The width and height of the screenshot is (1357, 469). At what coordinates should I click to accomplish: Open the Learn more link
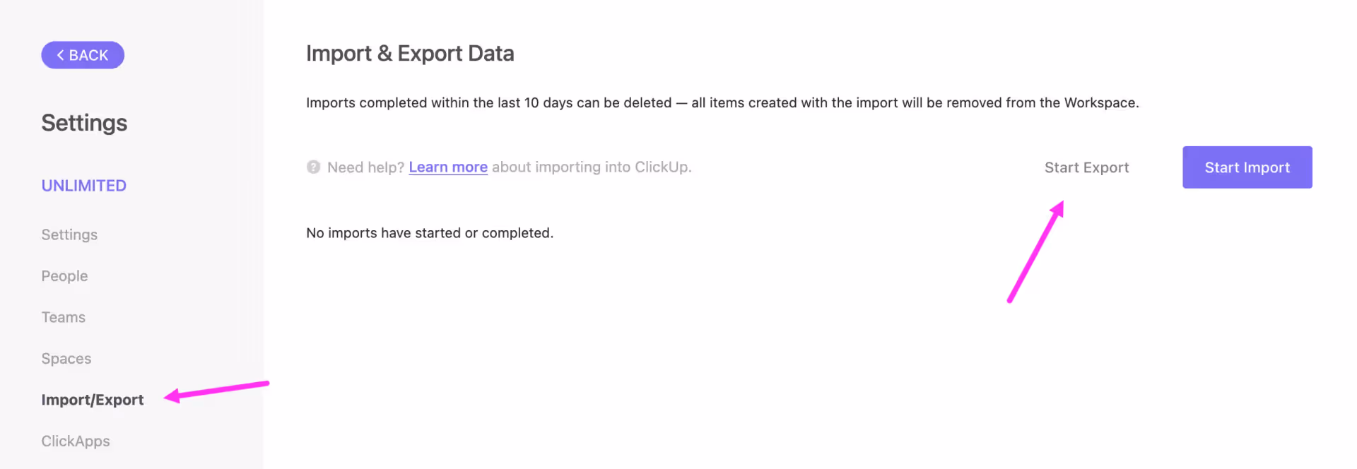[448, 167]
